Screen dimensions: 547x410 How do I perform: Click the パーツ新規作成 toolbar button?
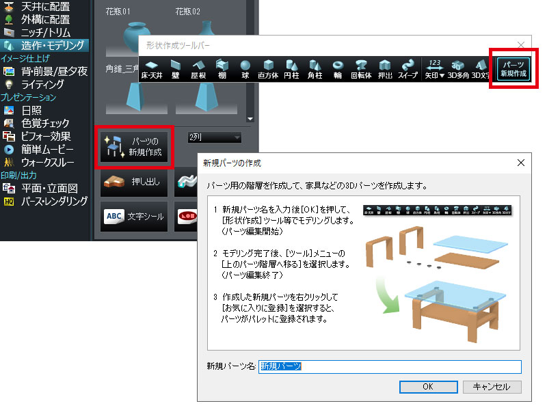click(513, 68)
